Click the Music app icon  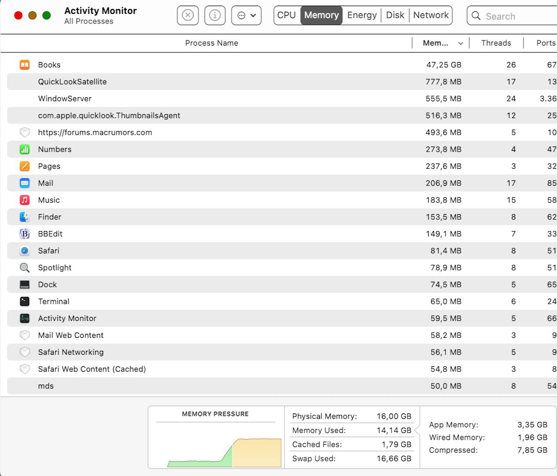(x=25, y=200)
